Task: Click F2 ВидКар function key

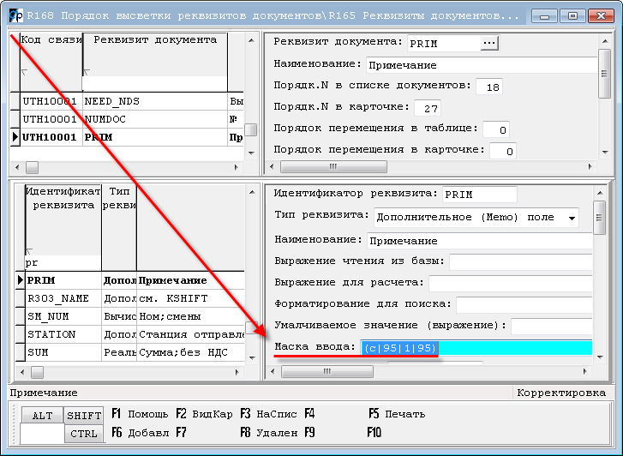Action: (x=204, y=414)
